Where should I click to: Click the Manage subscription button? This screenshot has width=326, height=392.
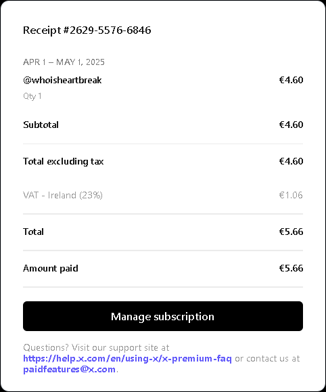pos(163,316)
